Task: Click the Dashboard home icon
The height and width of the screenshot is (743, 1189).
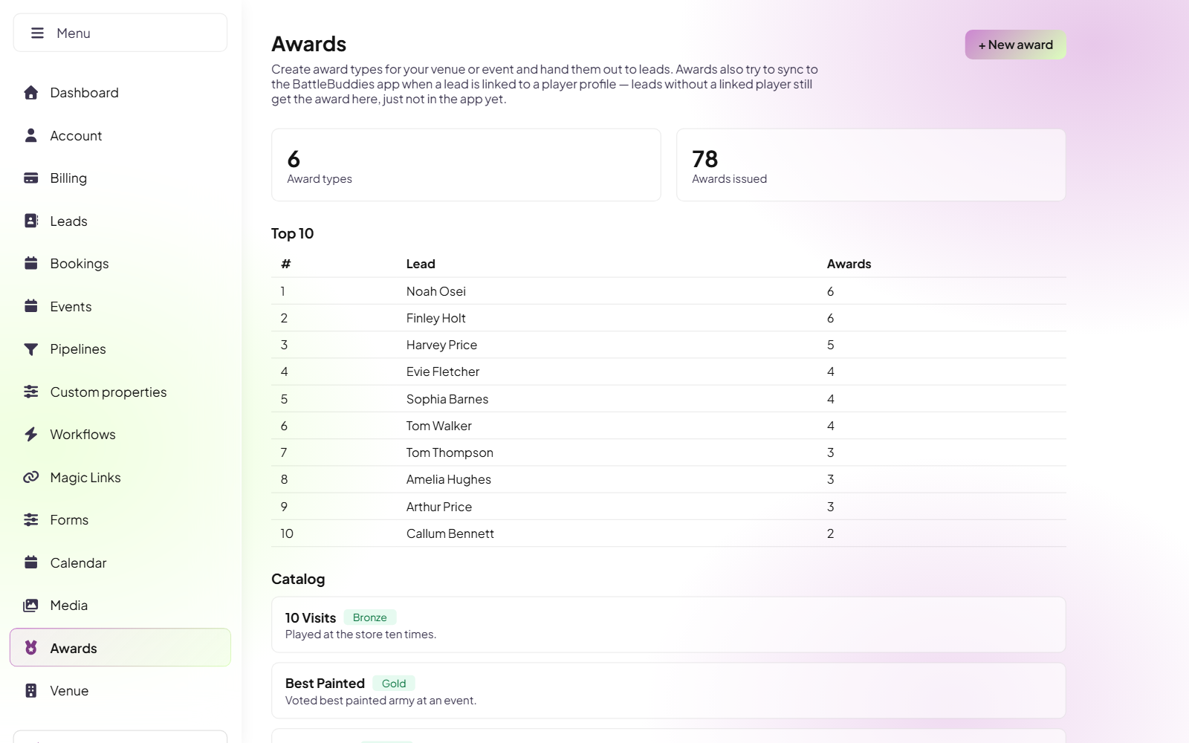Action: click(x=30, y=92)
